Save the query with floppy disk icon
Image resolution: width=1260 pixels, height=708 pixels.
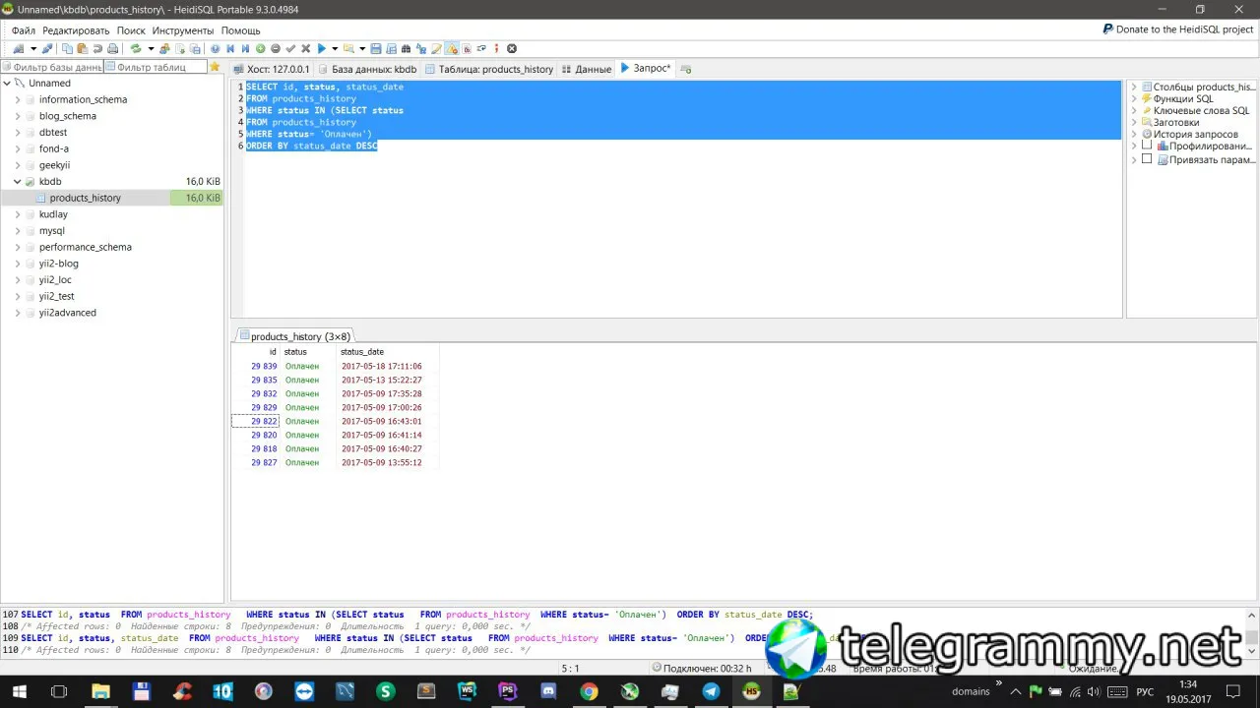point(376,48)
